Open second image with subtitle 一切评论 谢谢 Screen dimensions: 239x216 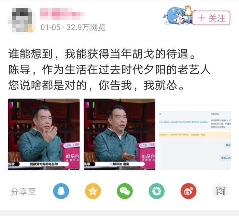(x=119, y=134)
